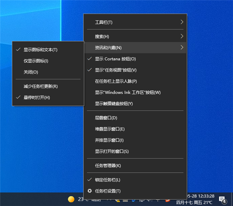
Task: Expand the 工具栏 submenu arrow
Action: 181,22
